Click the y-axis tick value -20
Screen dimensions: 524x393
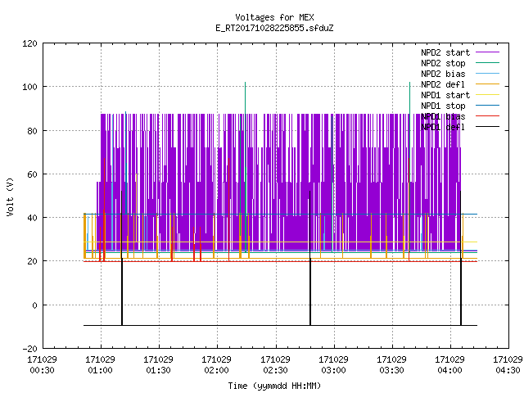coord(29,349)
